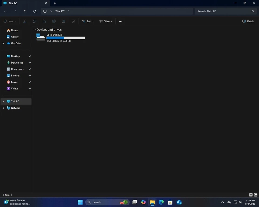Image resolution: width=259 pixels, height=207 pixels.
Task: Expand the OneDrive entry in the sidebar
Action: point(3,43)
